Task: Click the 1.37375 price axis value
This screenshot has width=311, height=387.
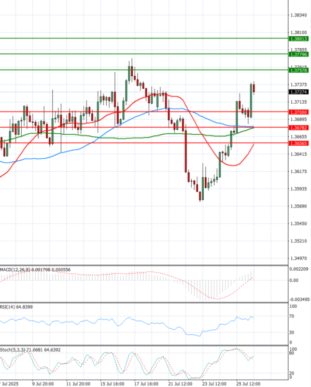Action: [299, 85]
